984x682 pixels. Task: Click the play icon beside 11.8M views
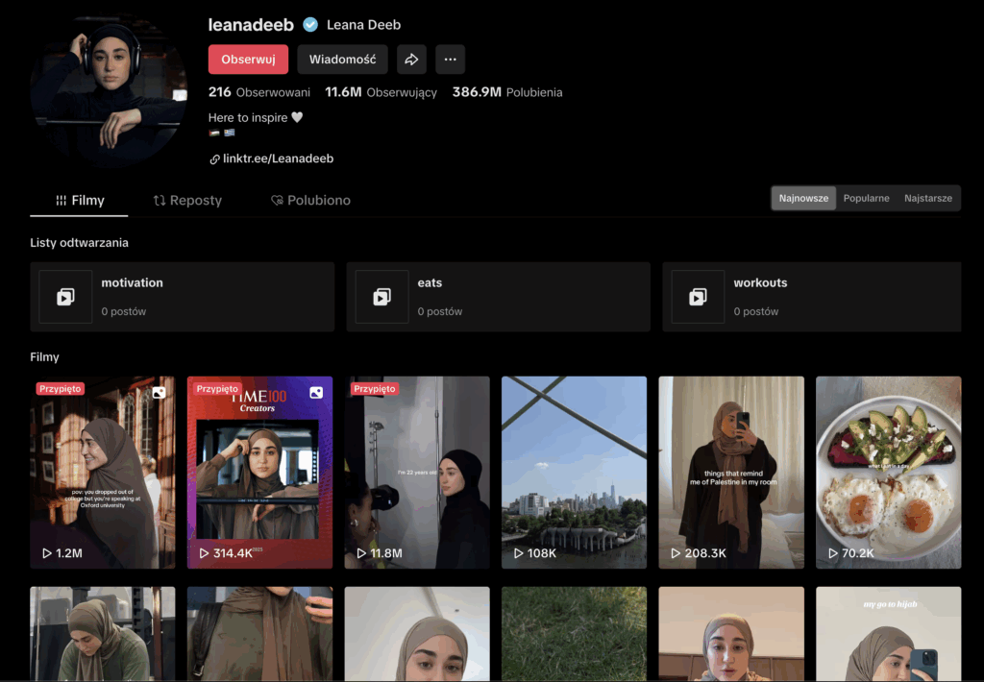361,553
